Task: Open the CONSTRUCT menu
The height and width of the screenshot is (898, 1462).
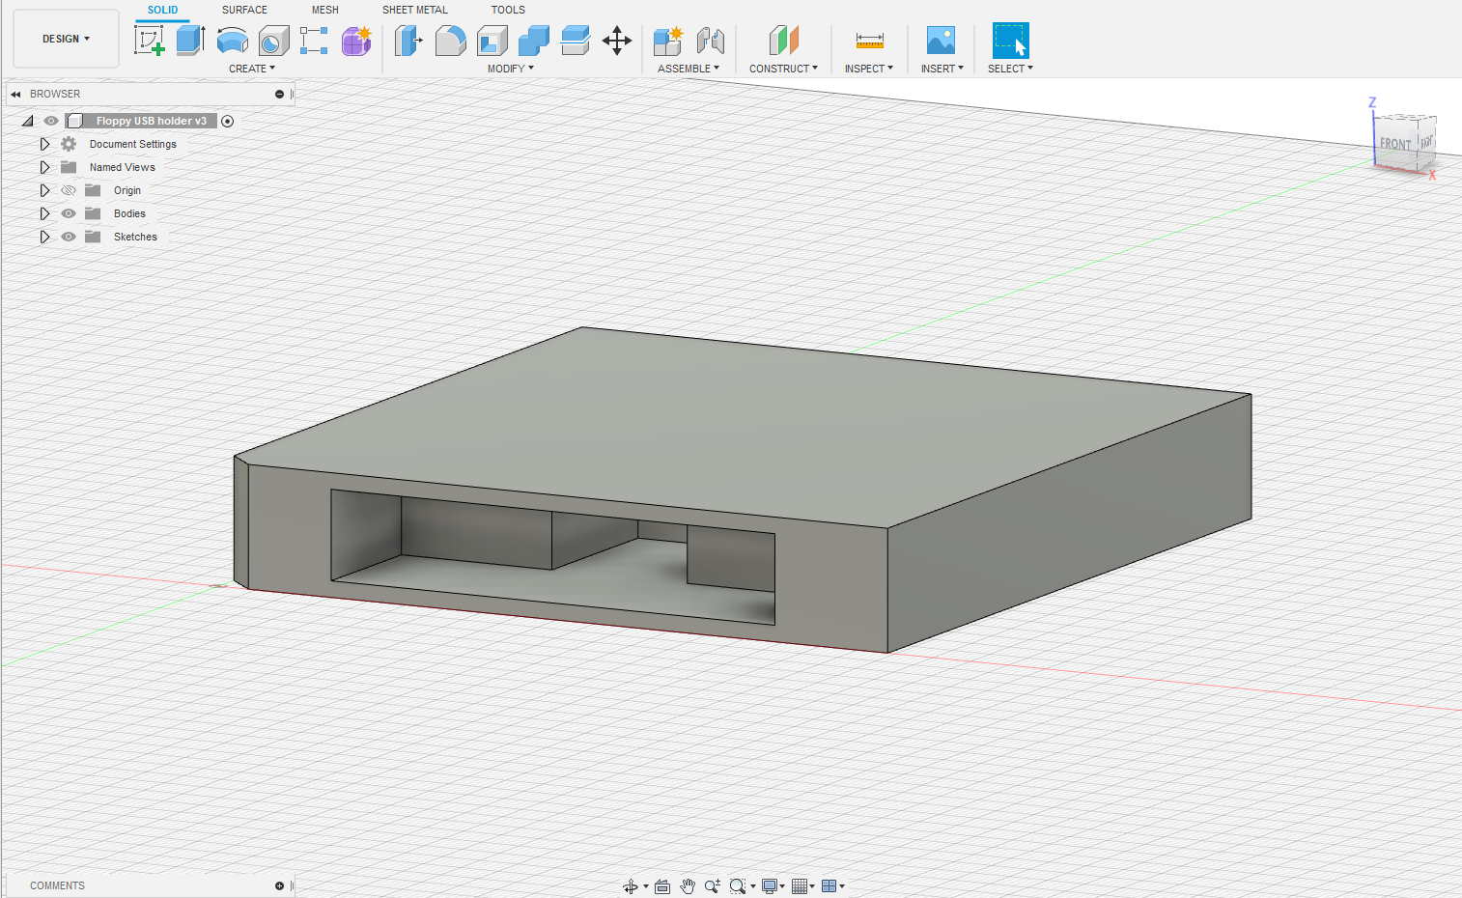Action: click(x=783, y=69)
